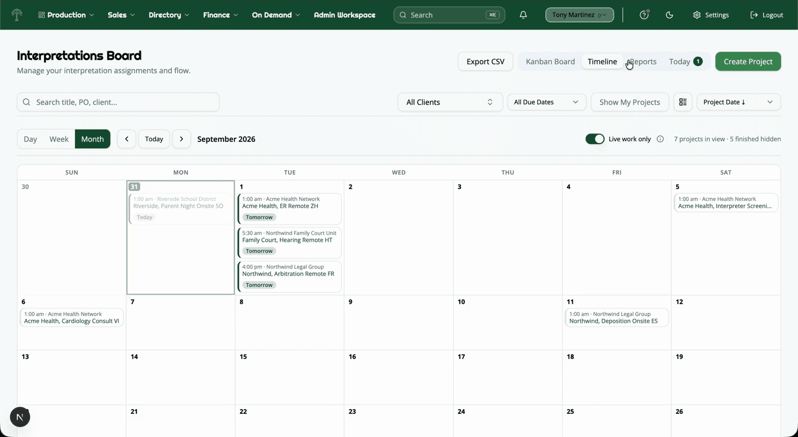Expand the Production menu

(x=66, y=15)
